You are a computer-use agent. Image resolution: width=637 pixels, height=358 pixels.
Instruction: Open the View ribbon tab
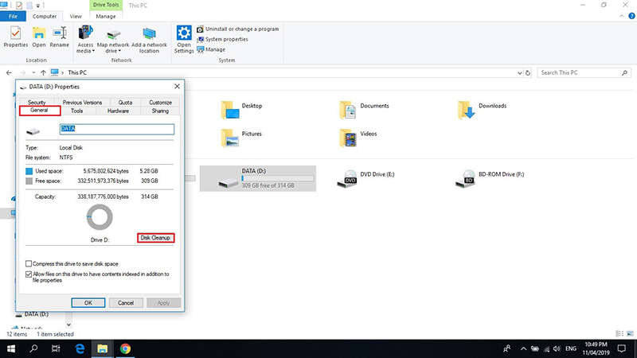tap(76, 16)
